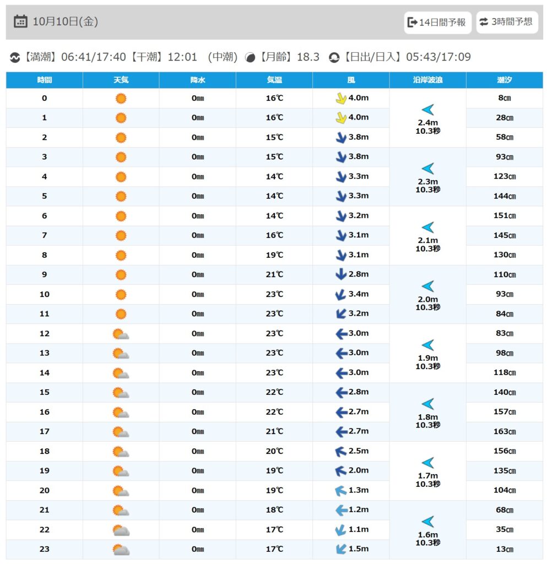Click the moon phase icon before 月齢

click(x=250, y=57)
